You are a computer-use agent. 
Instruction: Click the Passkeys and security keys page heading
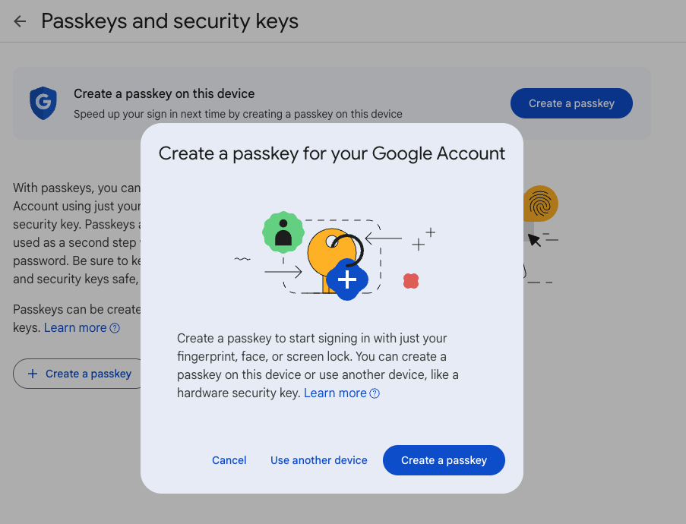169,21
